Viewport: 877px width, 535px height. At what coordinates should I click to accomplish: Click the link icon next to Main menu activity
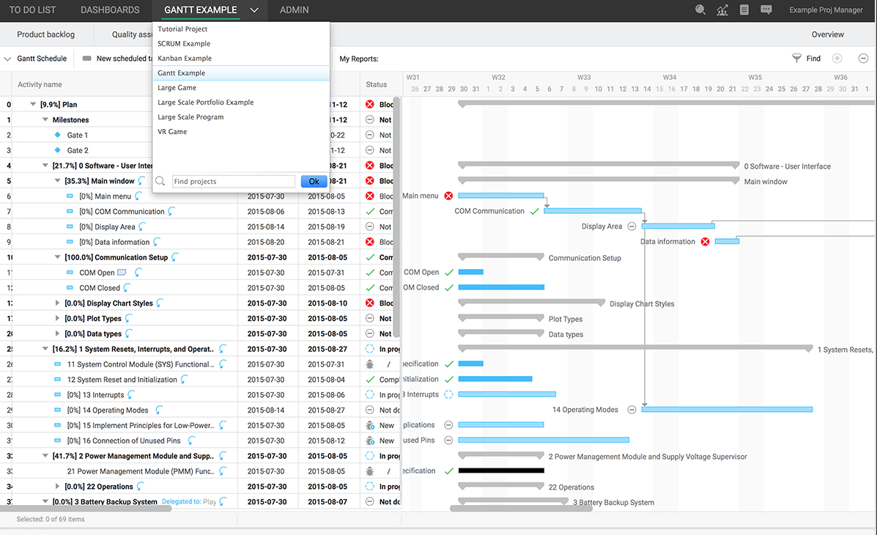138,196
